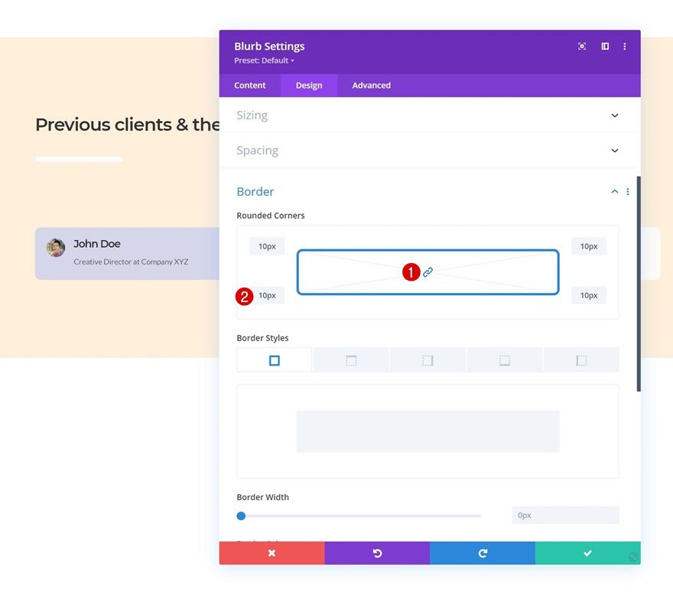
Task: Open the Preset: Default dropdown
Action: [264, 60]
